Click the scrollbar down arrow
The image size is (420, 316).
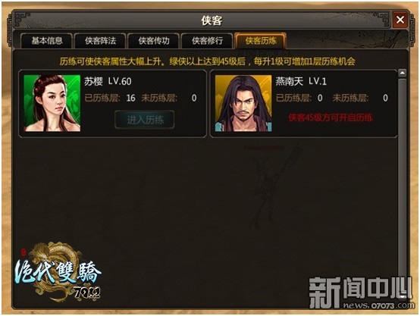pyautogui.click(x=403, y=296)
